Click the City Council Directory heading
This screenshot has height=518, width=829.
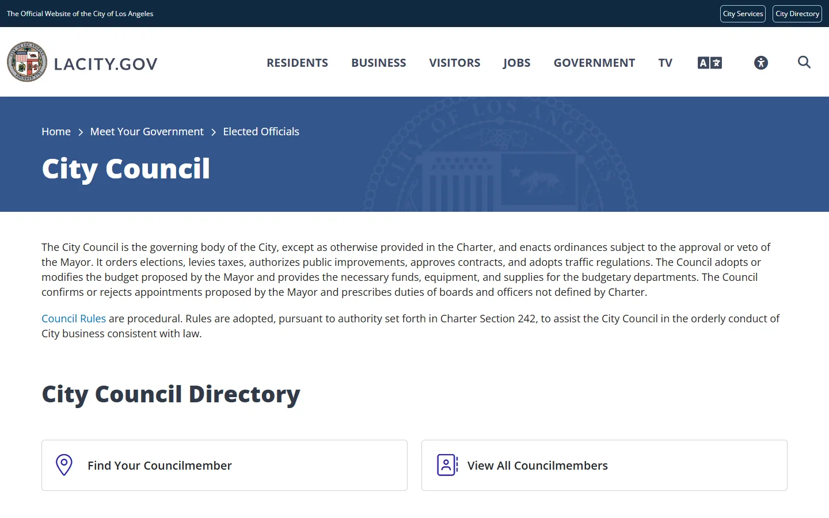[x=171, y=395]
